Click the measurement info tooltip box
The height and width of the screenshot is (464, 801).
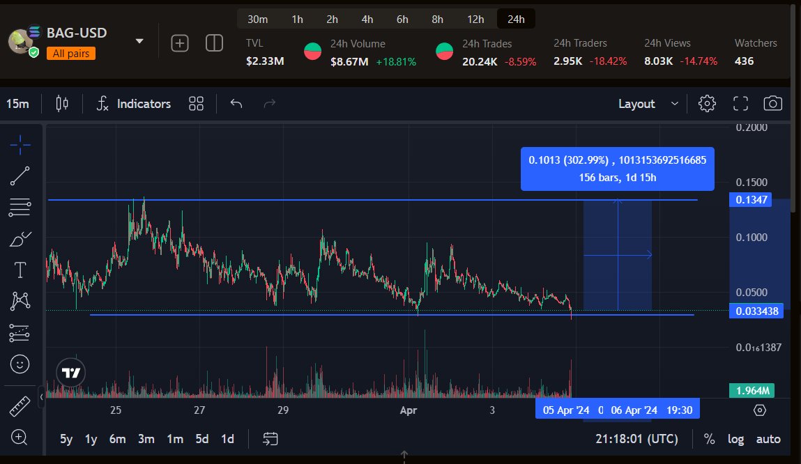click(617, 169)
